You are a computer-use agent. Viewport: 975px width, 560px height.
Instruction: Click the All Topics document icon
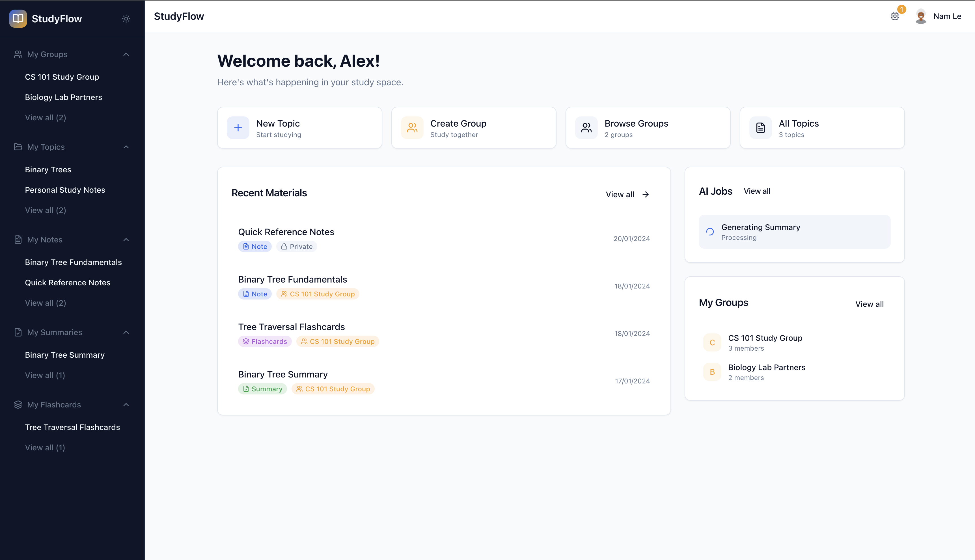coord(760,128)
